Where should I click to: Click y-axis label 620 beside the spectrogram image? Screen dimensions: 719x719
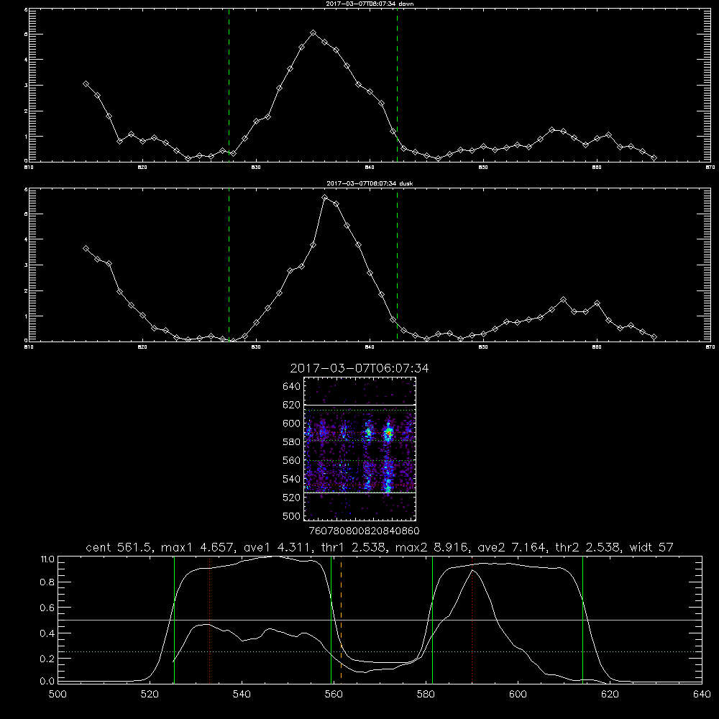tap(292, 405)
